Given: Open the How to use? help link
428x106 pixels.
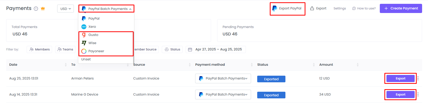Looking at the screenshot, I should point(364,8).
